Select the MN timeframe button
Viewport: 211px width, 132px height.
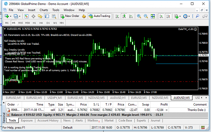(62, 23)
